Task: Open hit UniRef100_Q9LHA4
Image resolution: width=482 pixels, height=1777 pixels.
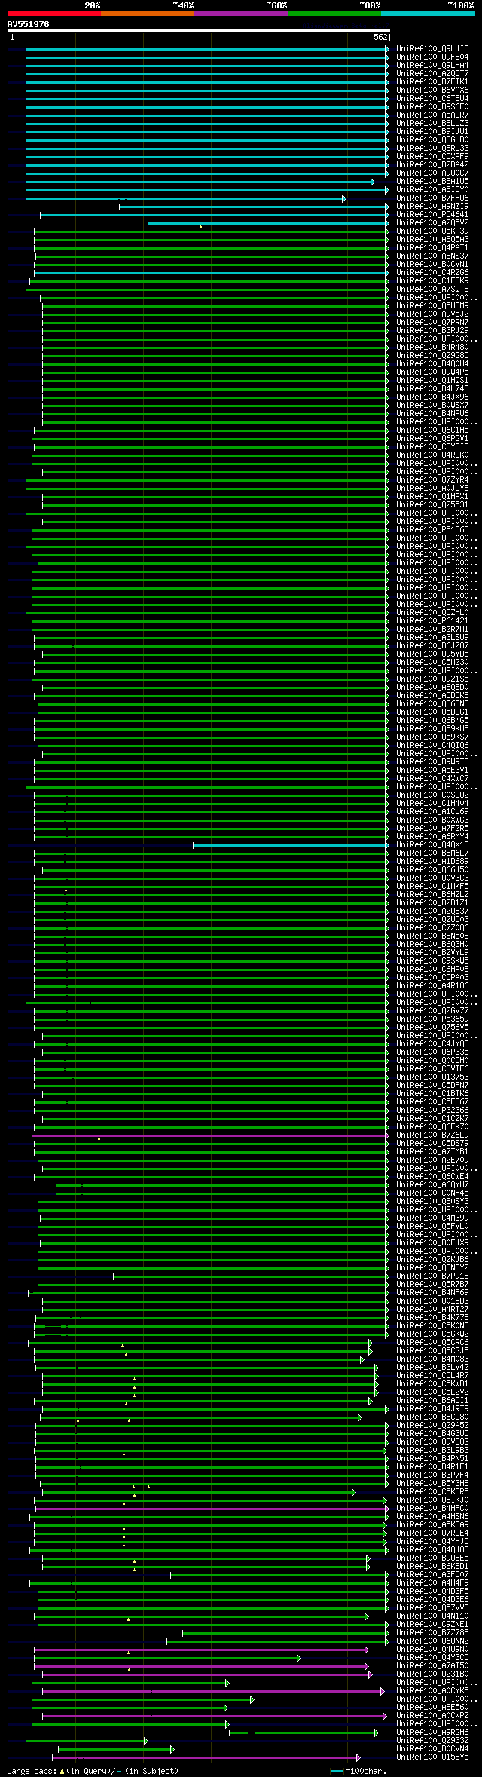Action: coord(432,66)
